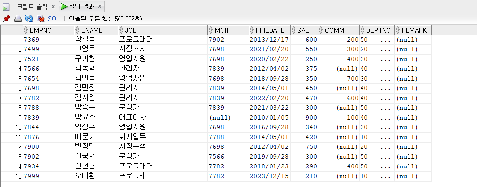The height and width of the screenshot is (187, 477).
Task: Click the COMM column header
Action: click(x=339, y=30)
